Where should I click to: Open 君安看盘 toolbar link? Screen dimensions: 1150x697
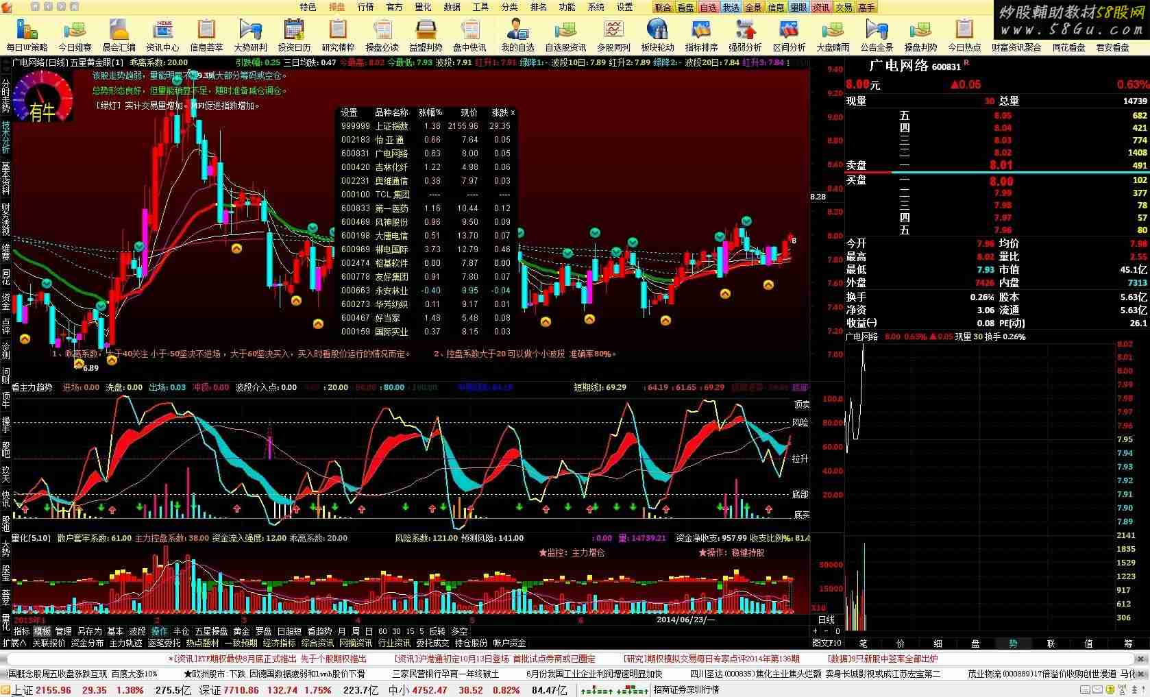(x=1112, y=47)
